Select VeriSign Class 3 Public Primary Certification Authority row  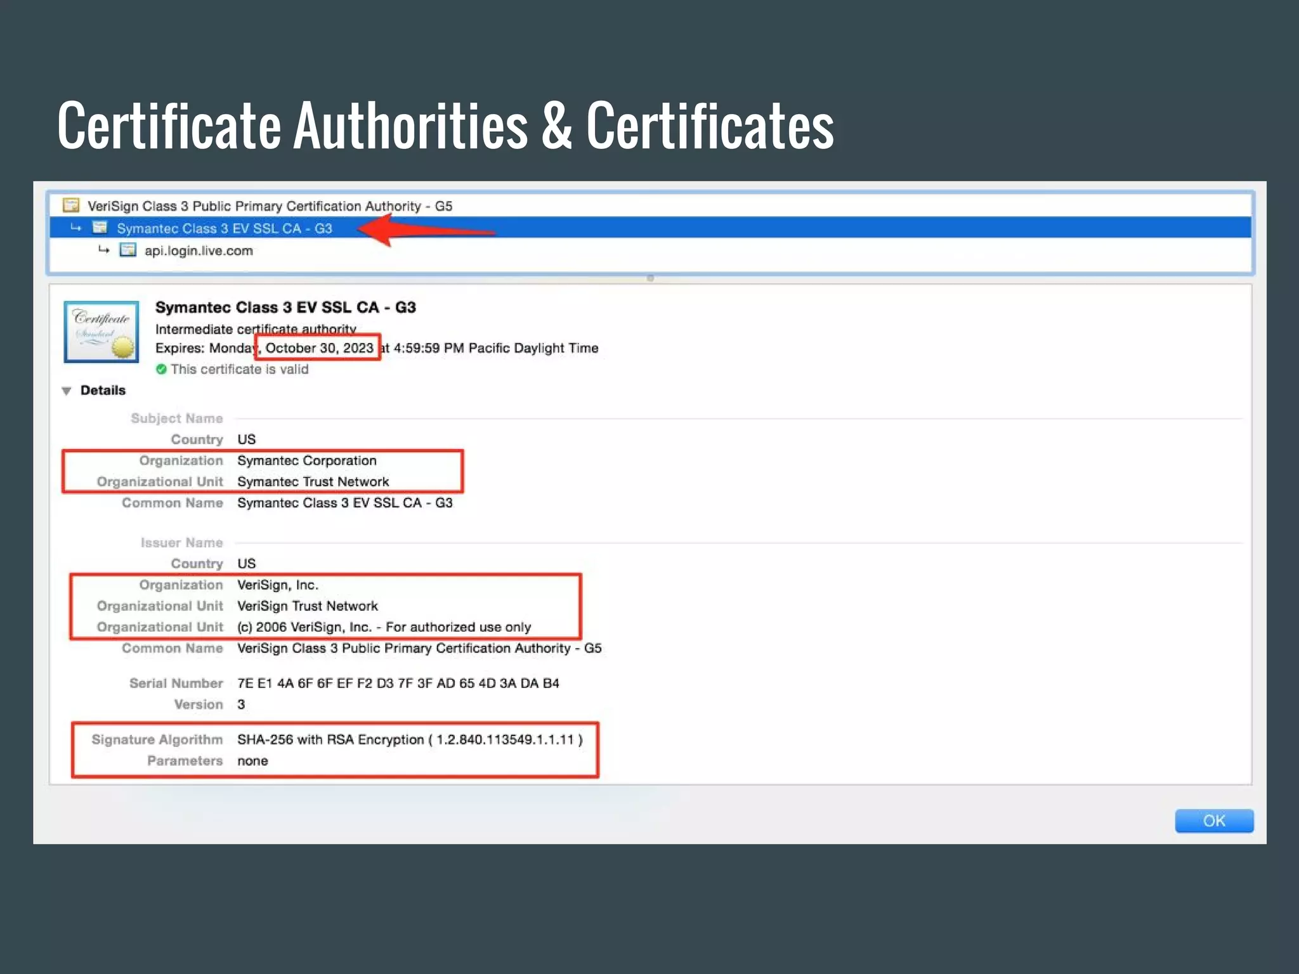[650, 205]
